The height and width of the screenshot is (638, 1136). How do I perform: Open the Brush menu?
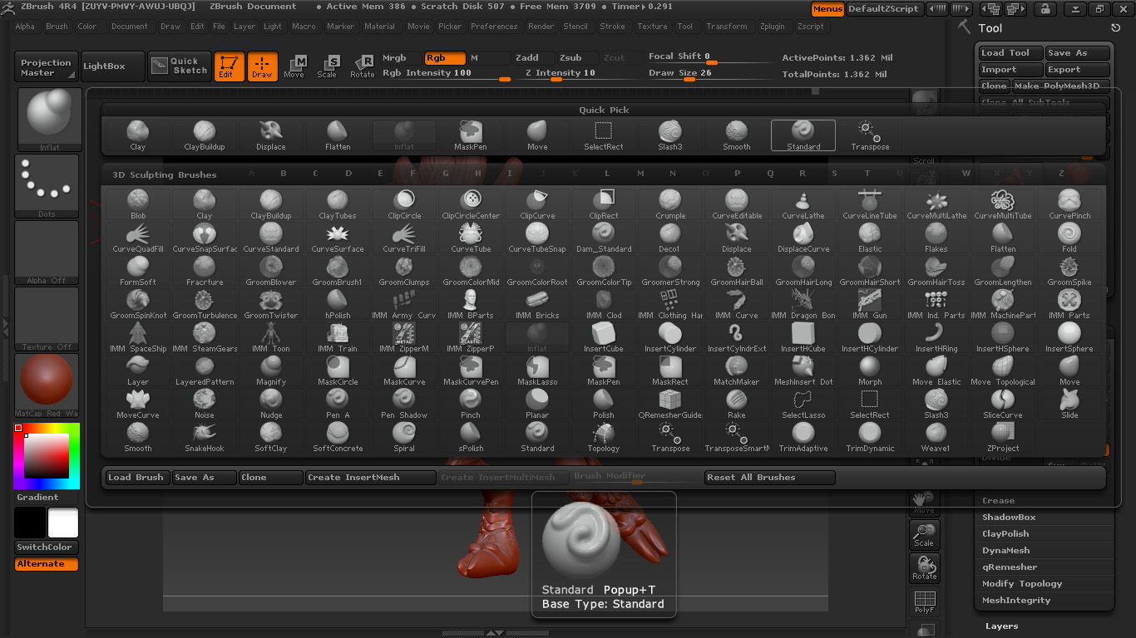(x=57, y=27)
